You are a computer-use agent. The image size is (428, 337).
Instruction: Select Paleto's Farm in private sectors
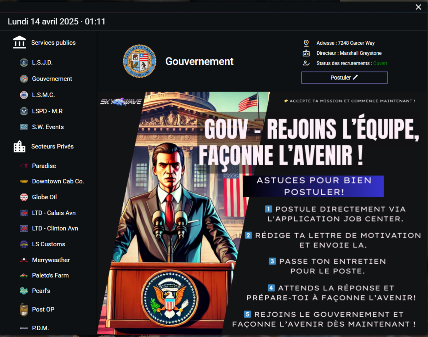click(x=50, y=276)
